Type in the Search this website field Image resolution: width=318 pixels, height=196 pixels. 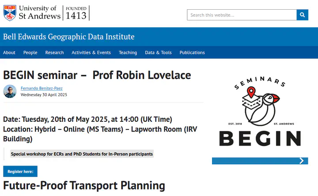click(242, 15)
